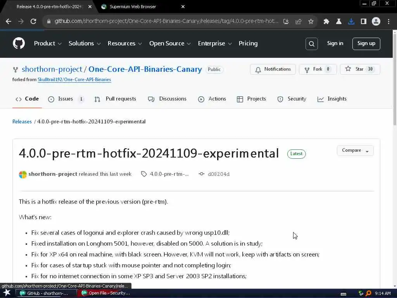Click shorthorn-project avatar image
Viewport: 397px width, 298px height.
pos(23,174)
